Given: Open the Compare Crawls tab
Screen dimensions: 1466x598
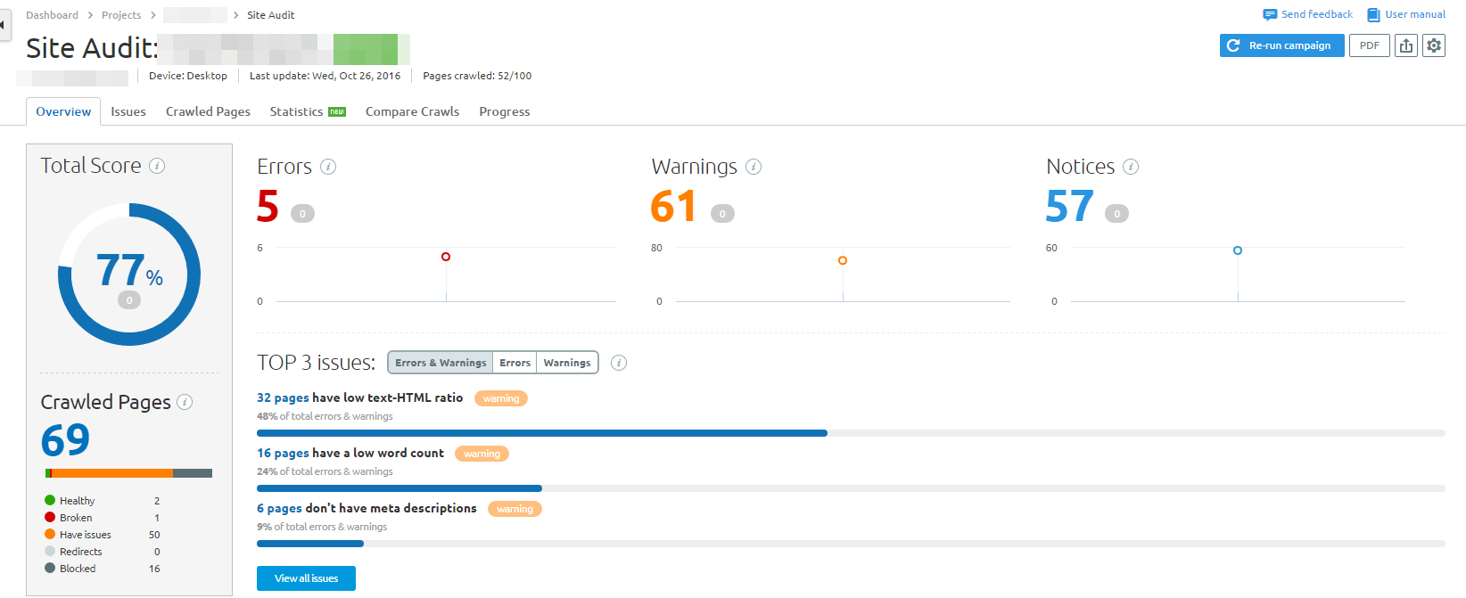Looking at the screenshot, I should pos(412,111).
